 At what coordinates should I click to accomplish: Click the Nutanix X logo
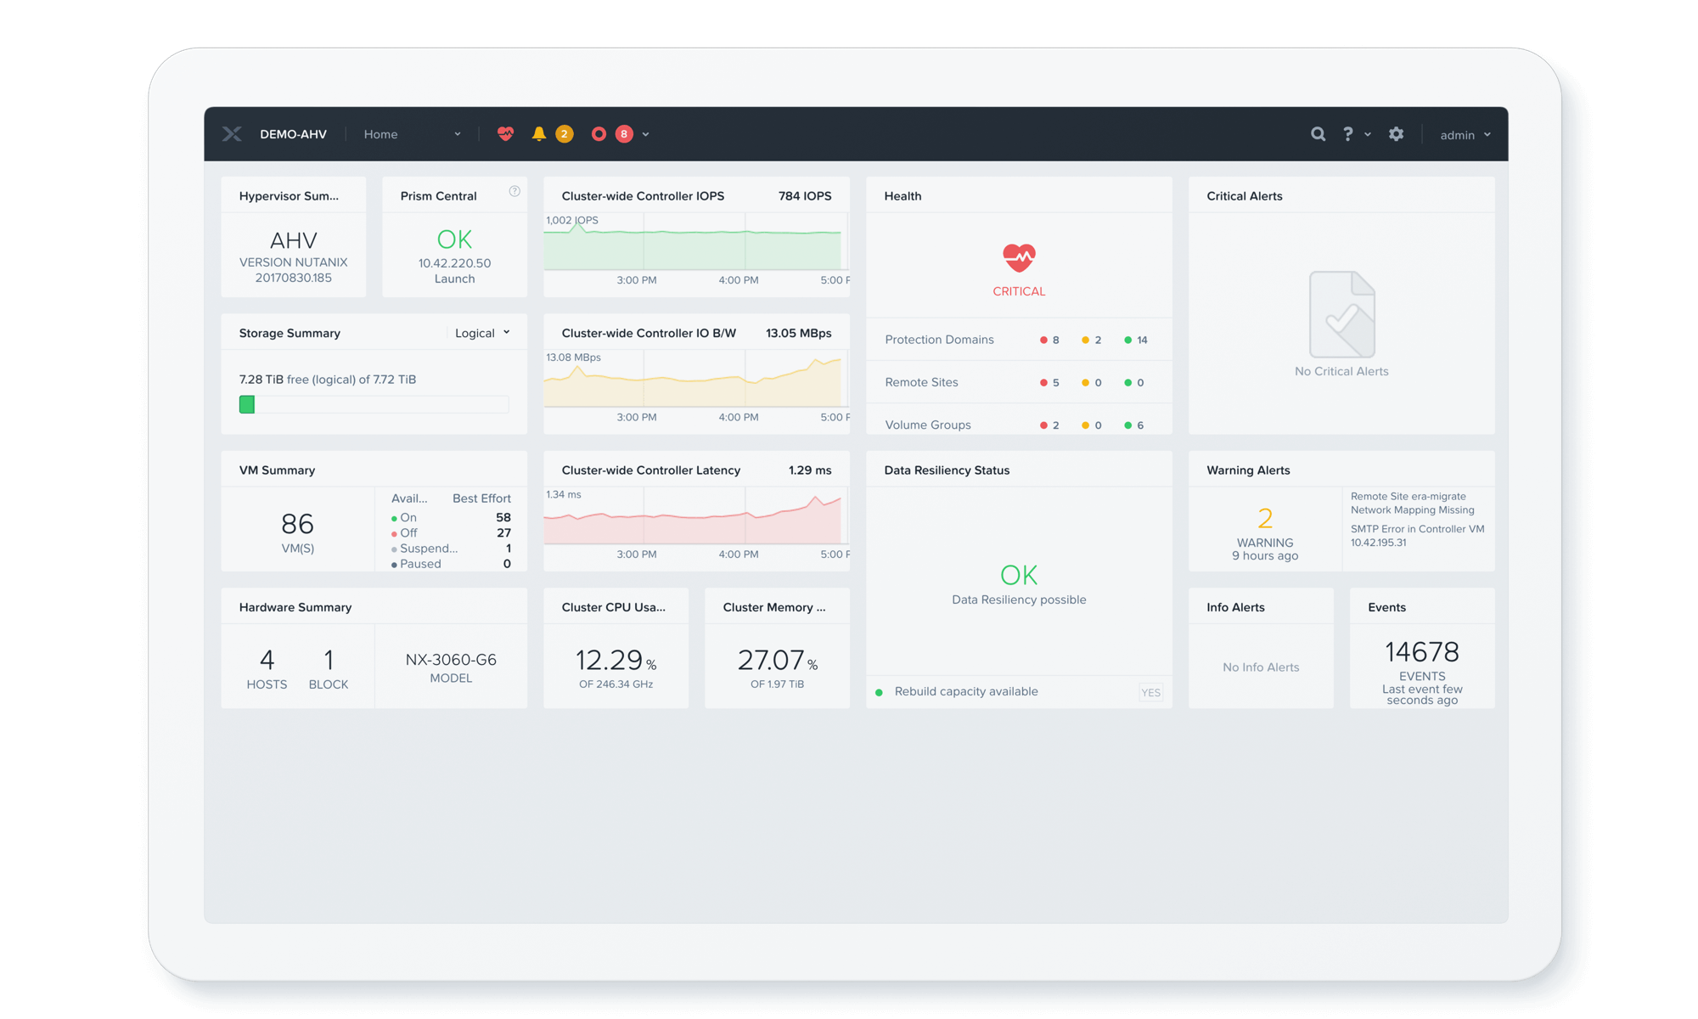[232, 134]
